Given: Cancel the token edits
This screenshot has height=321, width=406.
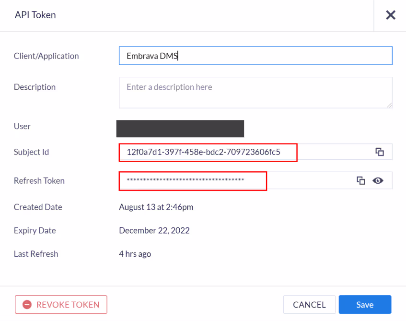Looking at the screenshot, I should coord(310,304).
